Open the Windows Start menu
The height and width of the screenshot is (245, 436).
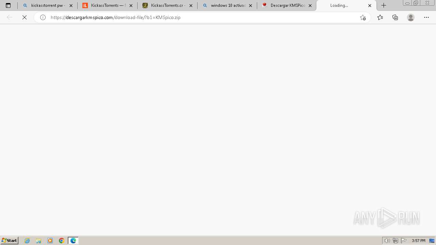[x=10, y=241]
